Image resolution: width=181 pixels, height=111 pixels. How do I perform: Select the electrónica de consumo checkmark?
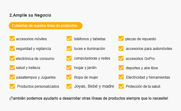[12, 58]
